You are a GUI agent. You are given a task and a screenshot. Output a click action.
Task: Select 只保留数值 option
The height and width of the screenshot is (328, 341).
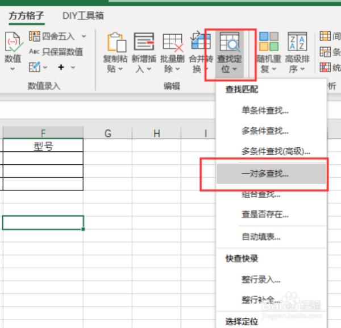[x=56, y=52]
